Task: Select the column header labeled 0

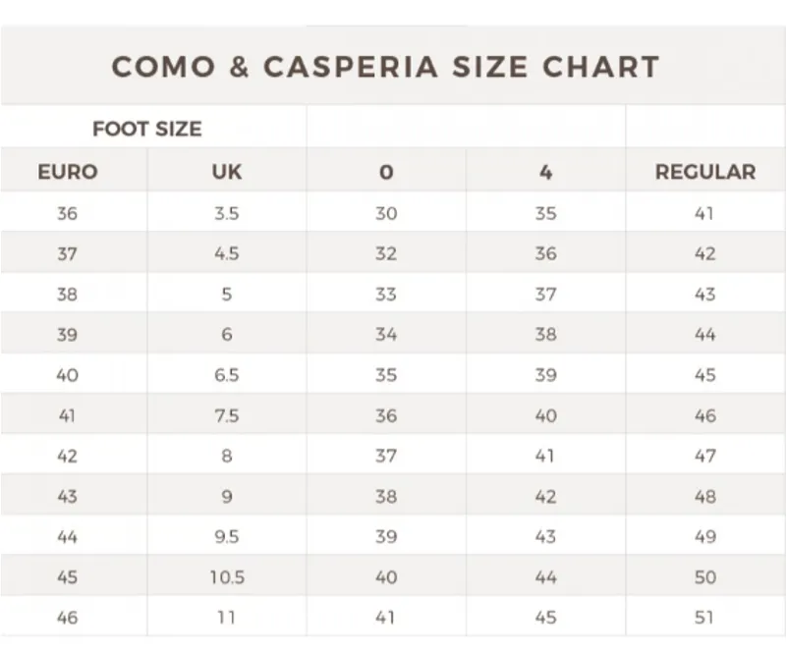Action: [x=386, y=172]
